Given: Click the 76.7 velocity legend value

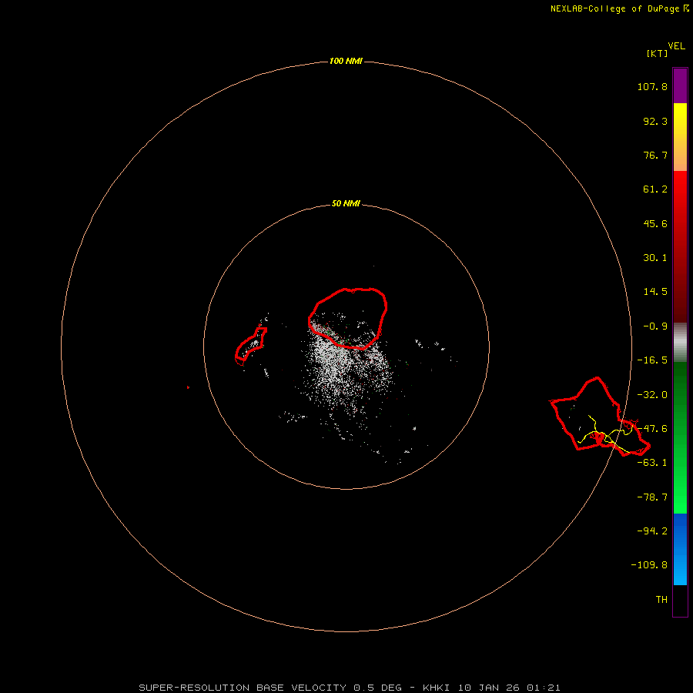Looking at the screenshot, I should [x=655, y=155].
